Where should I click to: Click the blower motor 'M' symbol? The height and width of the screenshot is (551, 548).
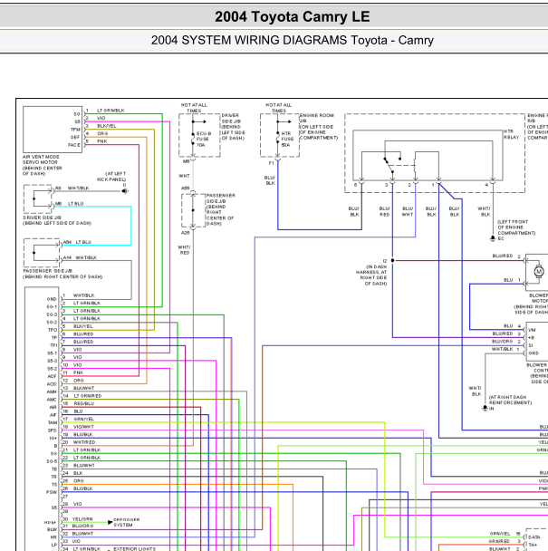pos(539,271)
